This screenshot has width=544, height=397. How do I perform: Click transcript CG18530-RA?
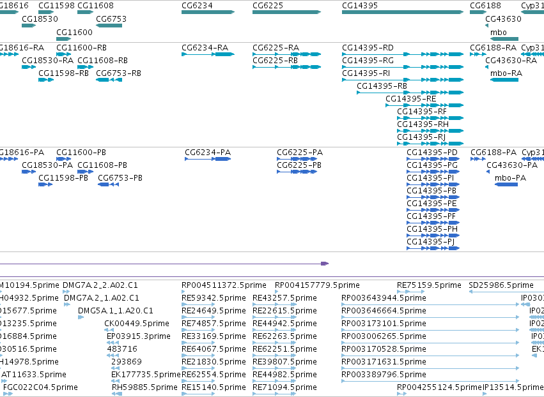[x=29, y=67]
